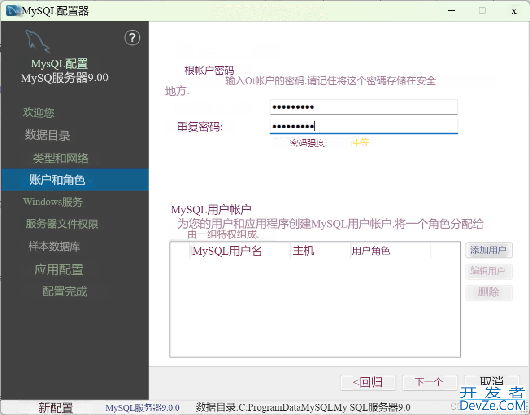This screenshot has height=415, width=530.
Task: Click MySQL服务器9.0.0 in status bar
Action: point(142,407)
